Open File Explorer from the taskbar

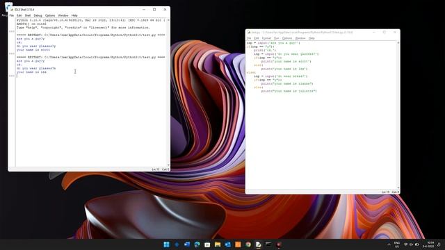point(218,244)
